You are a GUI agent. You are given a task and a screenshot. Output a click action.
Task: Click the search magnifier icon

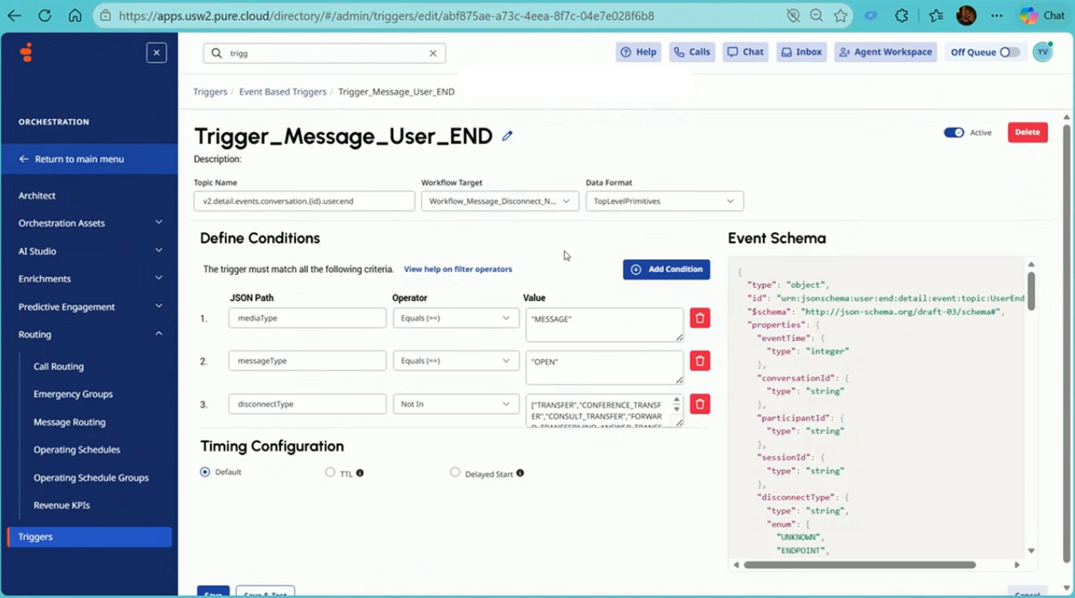point(216,53)
